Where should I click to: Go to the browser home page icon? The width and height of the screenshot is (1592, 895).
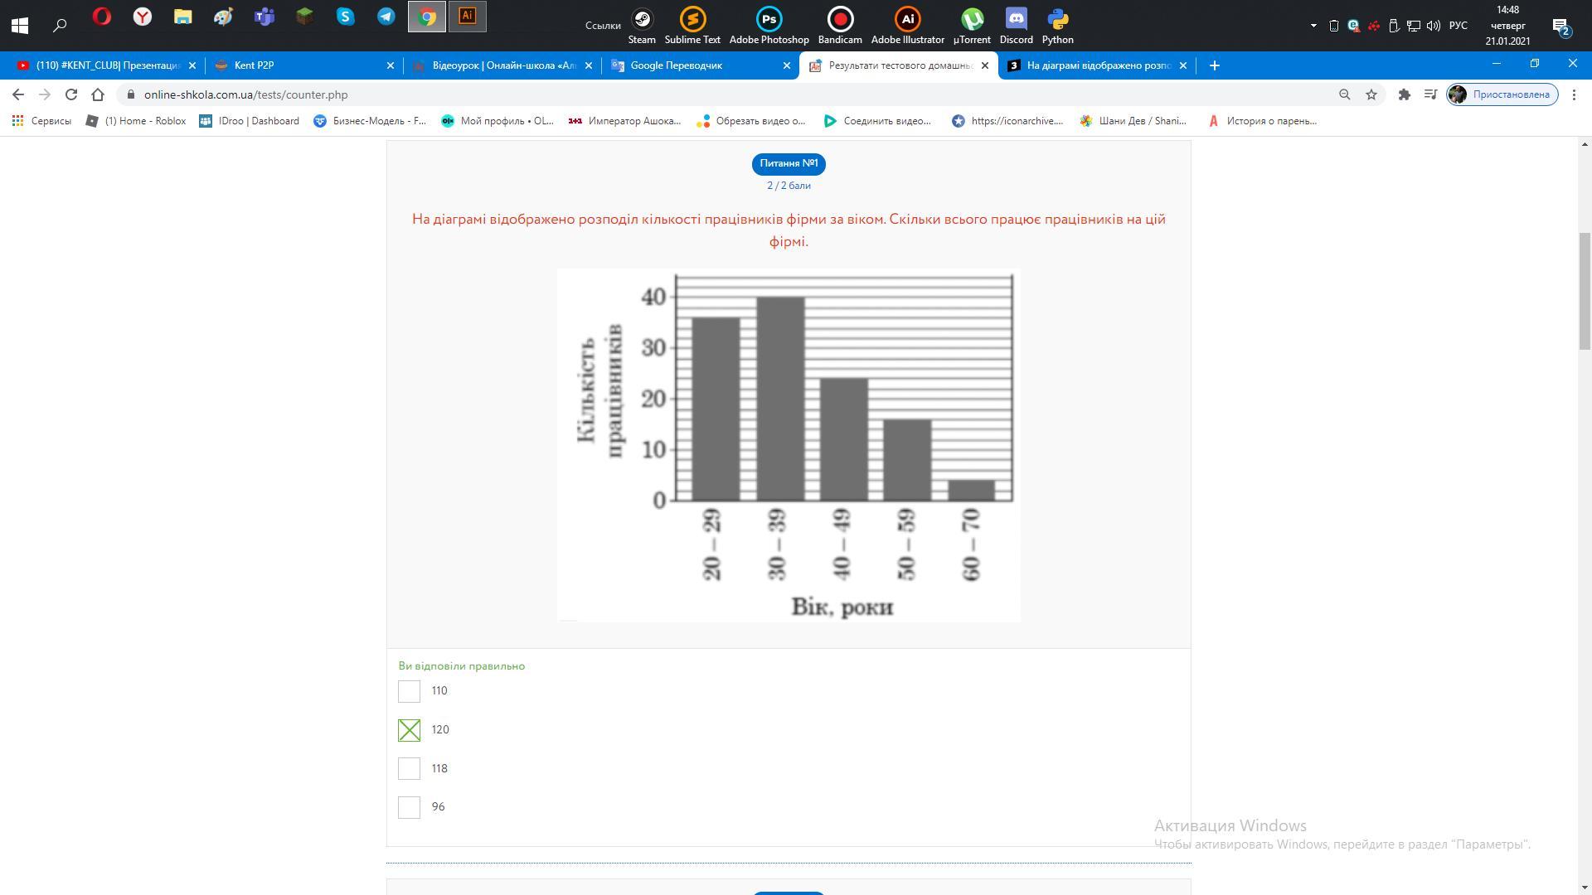tap(98, 94)
